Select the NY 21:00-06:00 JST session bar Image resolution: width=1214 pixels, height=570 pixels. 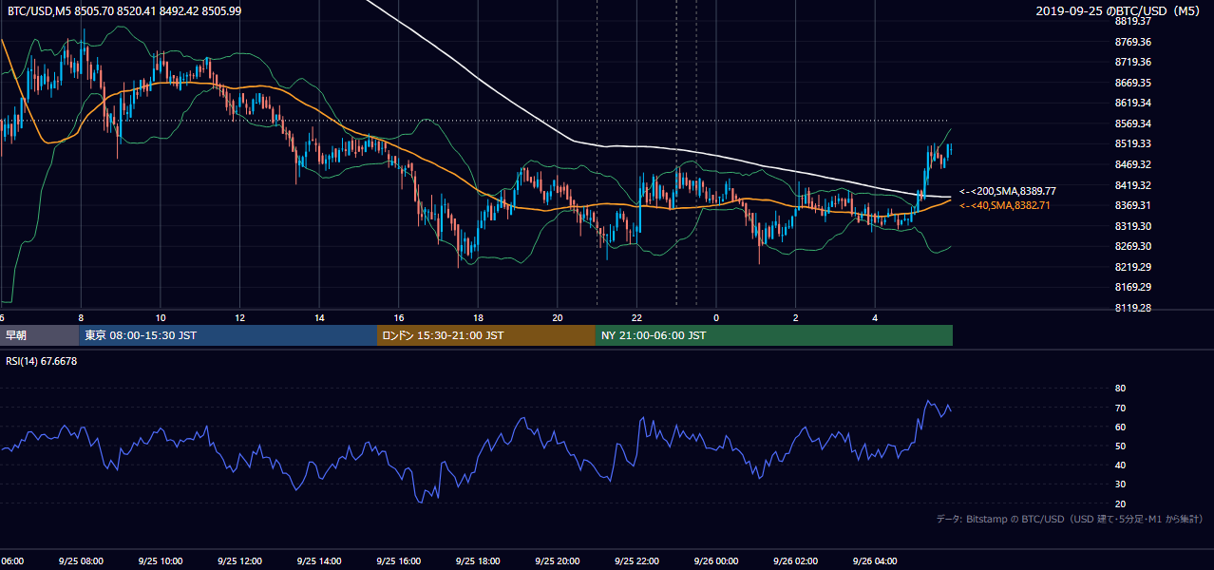pos(774,335)
